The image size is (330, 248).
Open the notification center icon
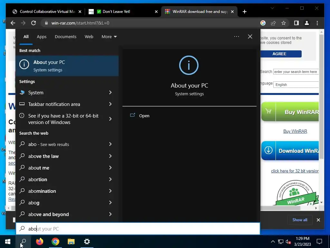pos(319,242)
